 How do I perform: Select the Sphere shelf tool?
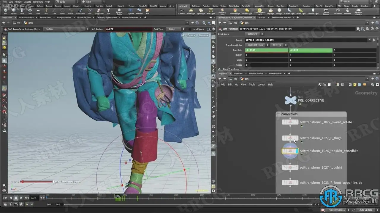coord(14,11)
